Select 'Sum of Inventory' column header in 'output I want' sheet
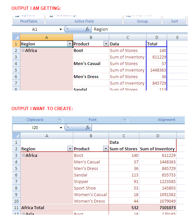 coord(158,149)
